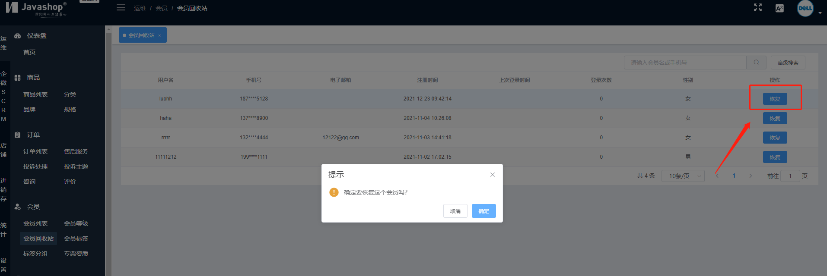Click 取消 in the dialog
The image size is (827, 276).
tap(455, 211)
